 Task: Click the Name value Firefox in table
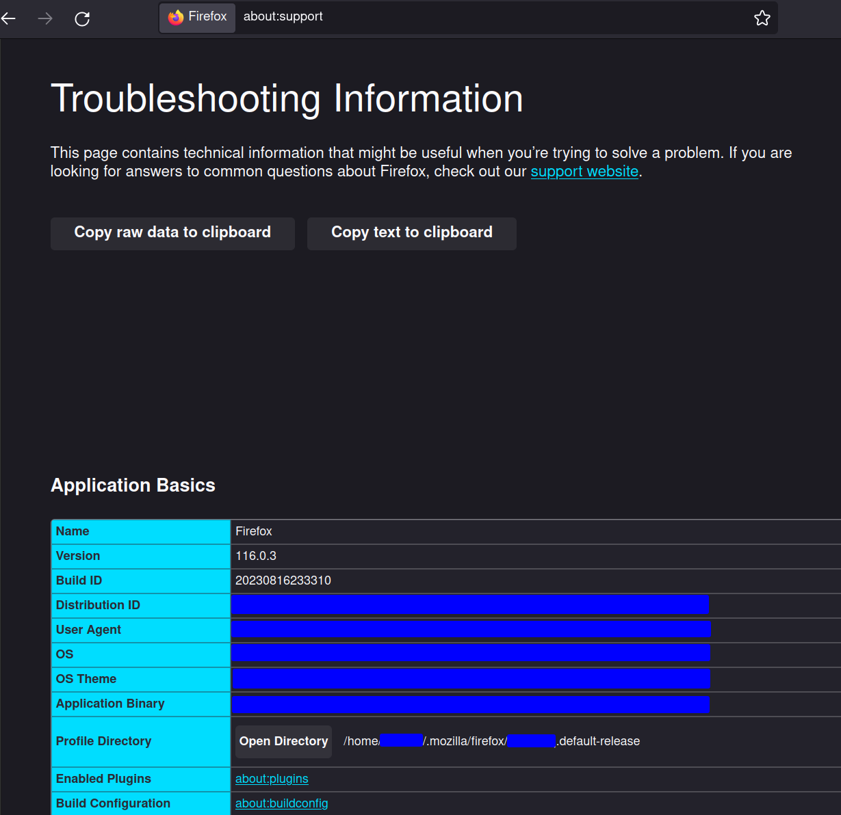(254, 531)
